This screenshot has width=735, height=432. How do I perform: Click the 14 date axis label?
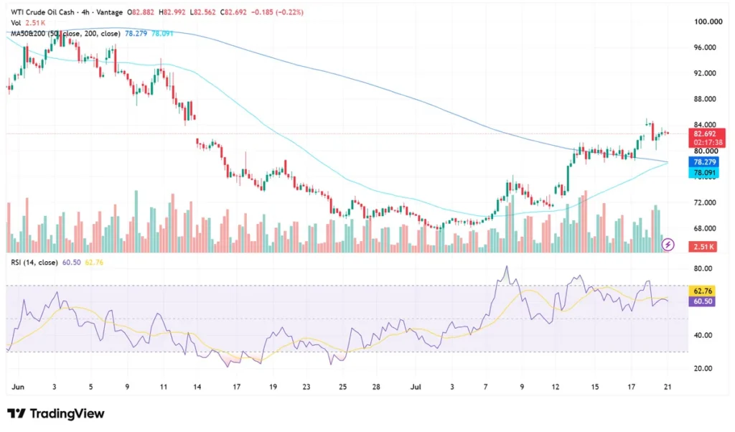point(197,387)
